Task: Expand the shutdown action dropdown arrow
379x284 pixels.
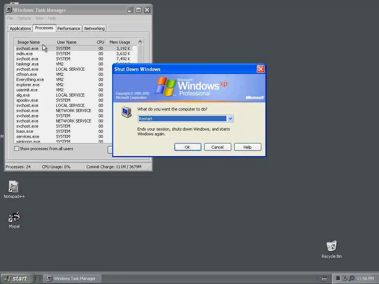Action: (230, 119)
